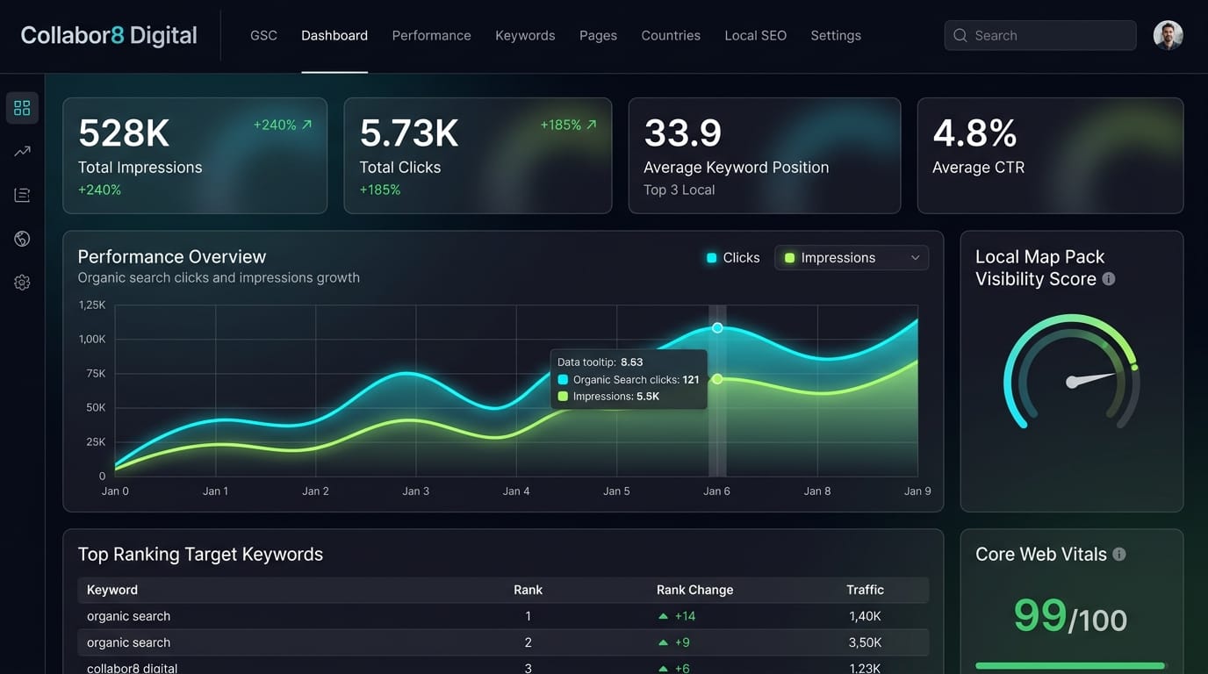Image resolution: width=1208 pixels, height=674 pixels.
Task: Open the Average Keyword Position card
Action: tap(765, 155)
